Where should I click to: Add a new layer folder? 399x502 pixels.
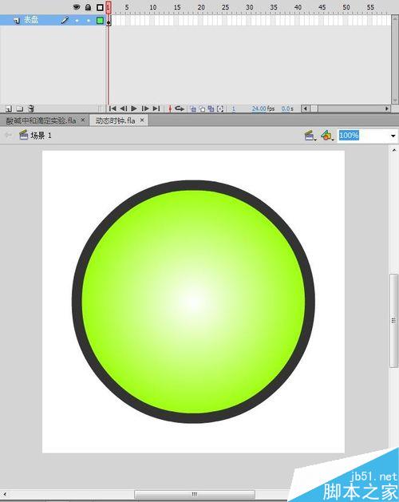pyautogui.click(x=20, y=109)
